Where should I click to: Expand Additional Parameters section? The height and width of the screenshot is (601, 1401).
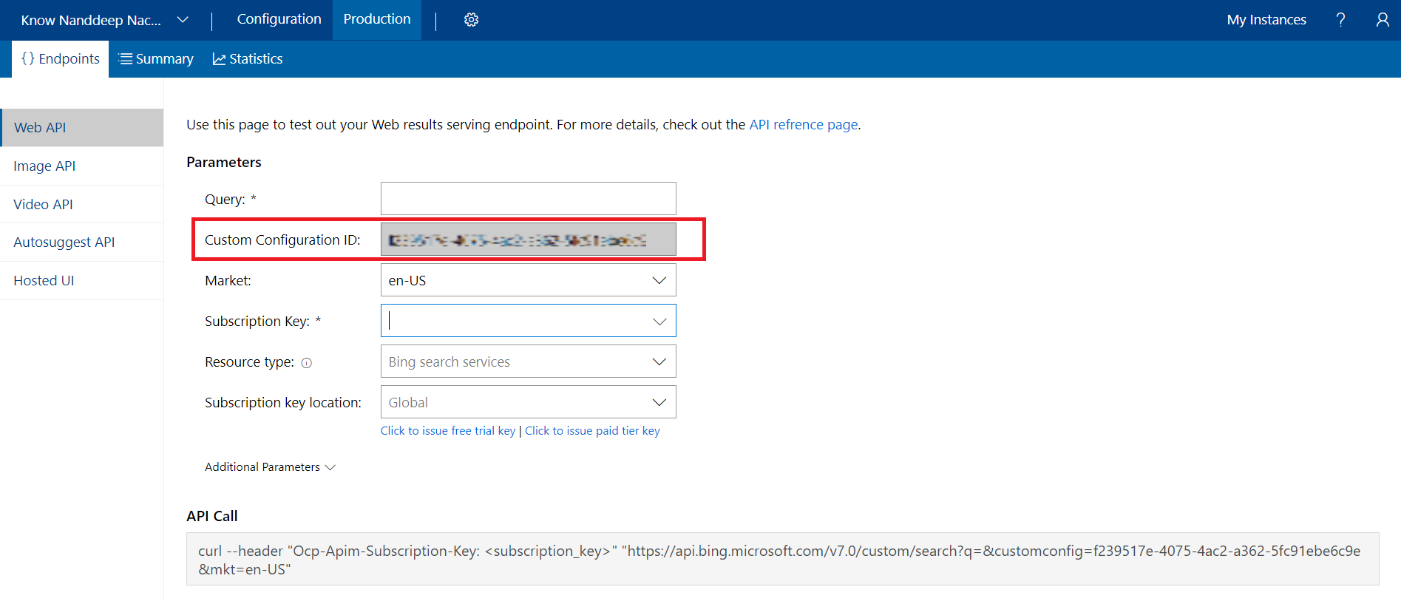click(270, 467)
